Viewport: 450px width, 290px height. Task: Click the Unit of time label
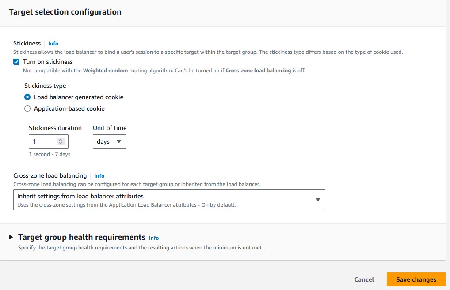pyautogui.click(x=110, y=128)
